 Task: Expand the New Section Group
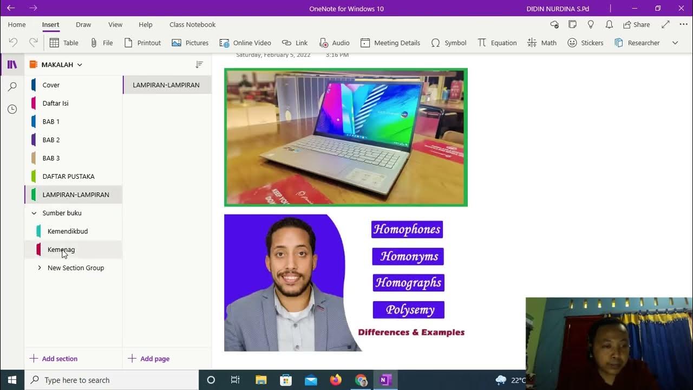(40, 268)
